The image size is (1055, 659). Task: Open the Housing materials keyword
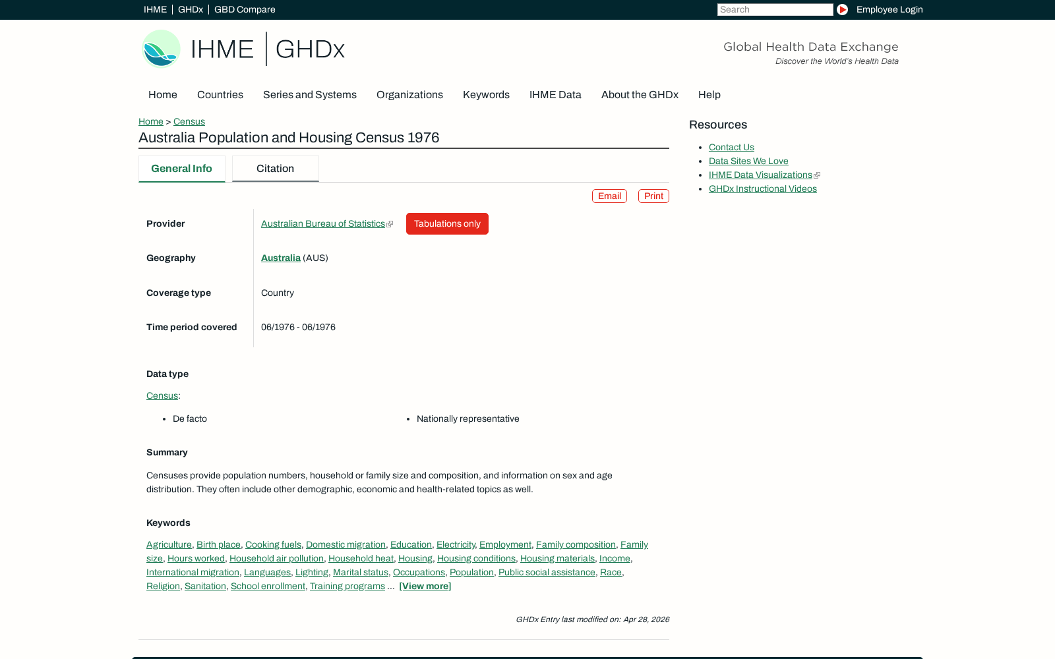pos(557,558)
